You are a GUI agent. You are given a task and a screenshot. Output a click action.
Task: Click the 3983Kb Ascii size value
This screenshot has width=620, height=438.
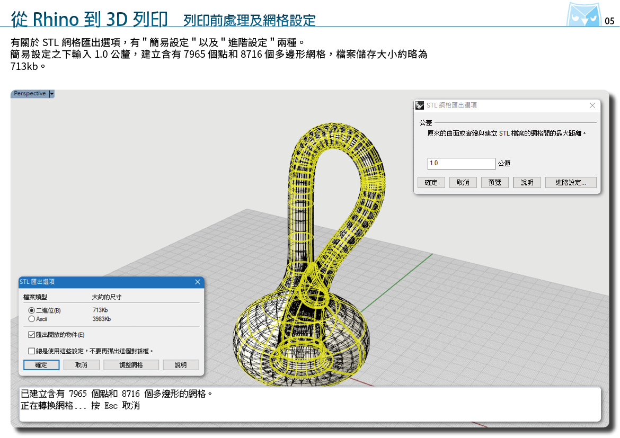click(x=102, y=319)
